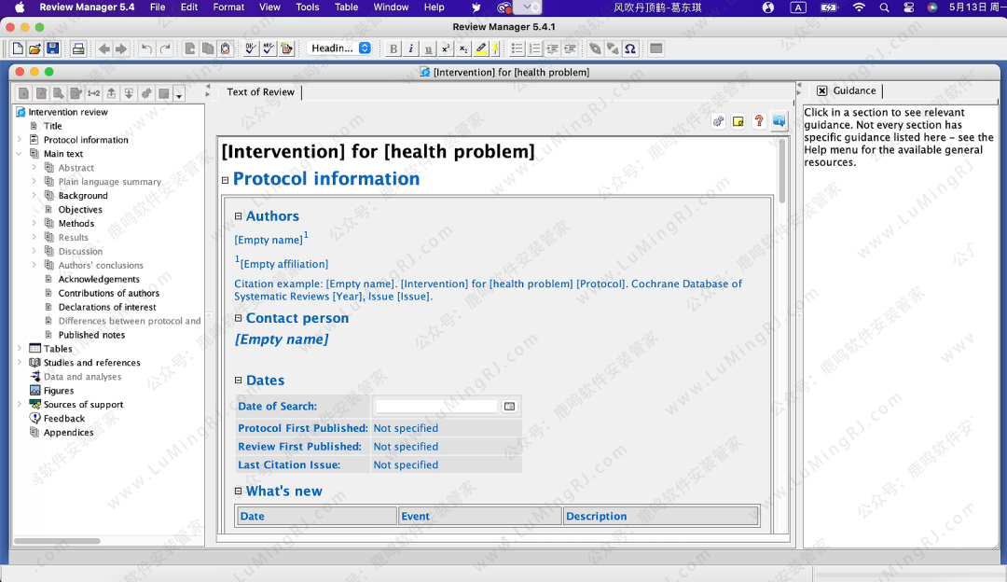
Task: Open the Heading style dropdown
Action: [340, 48]
